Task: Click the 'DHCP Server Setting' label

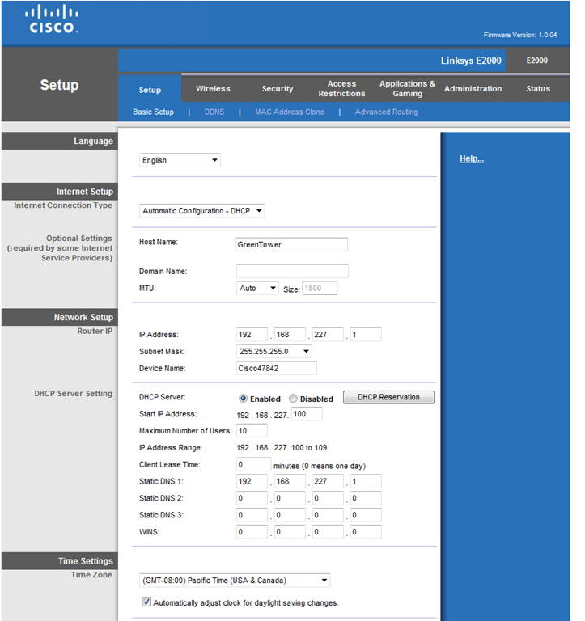Action: 74,393
